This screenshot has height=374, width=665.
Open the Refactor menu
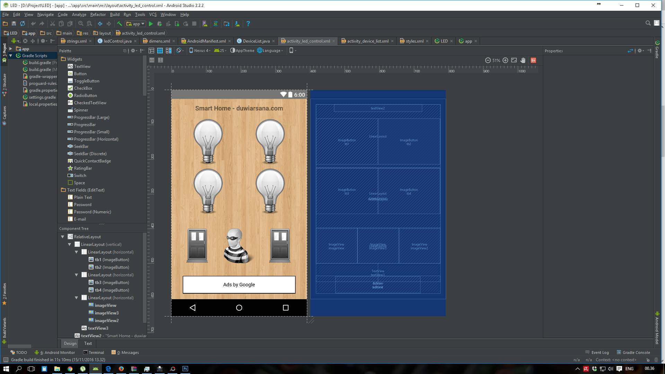[x=98, y=15]
